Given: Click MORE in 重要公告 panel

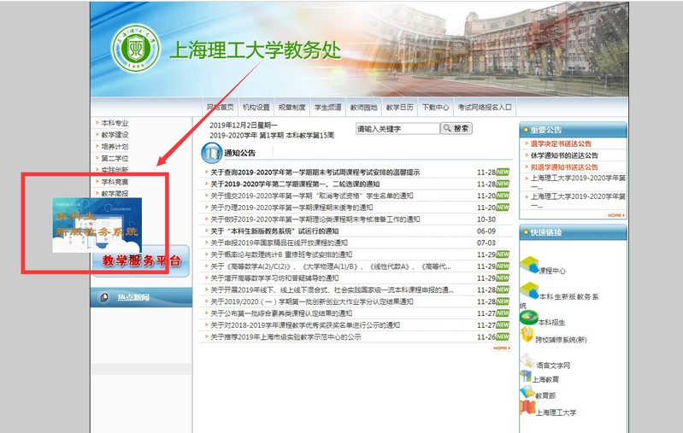Looking at the screenshot, I should (615, 215).
